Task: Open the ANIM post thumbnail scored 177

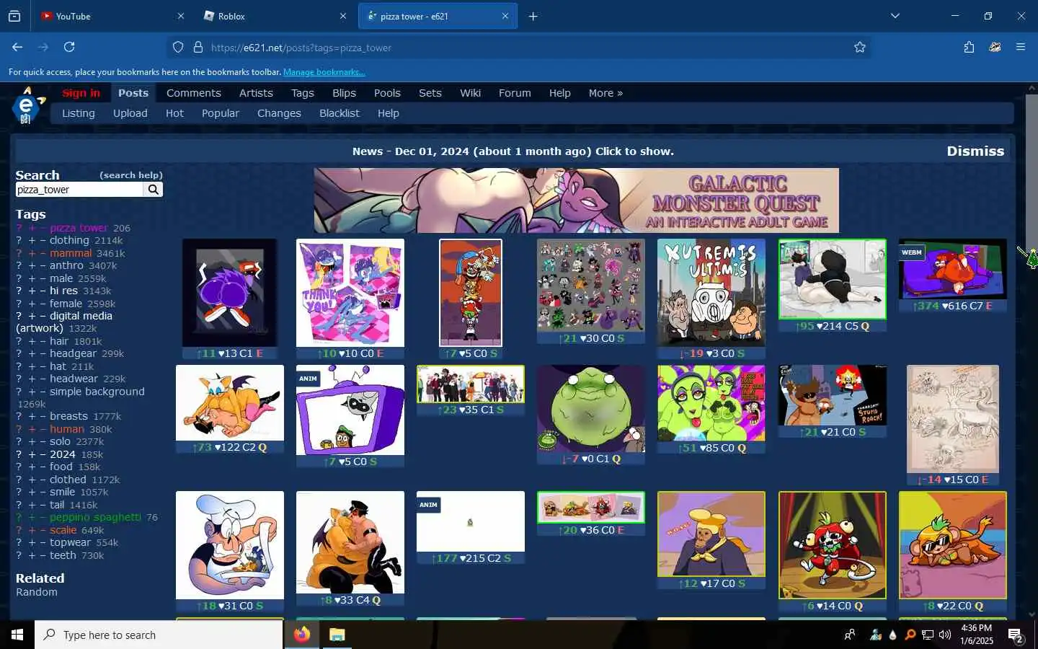Action: 470,521
